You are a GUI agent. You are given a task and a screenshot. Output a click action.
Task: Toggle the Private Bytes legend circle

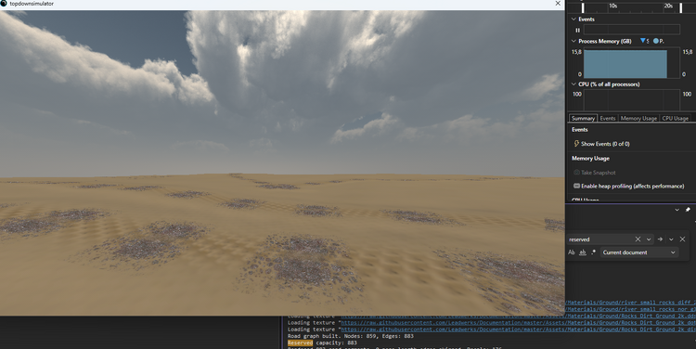coord(656,41)
